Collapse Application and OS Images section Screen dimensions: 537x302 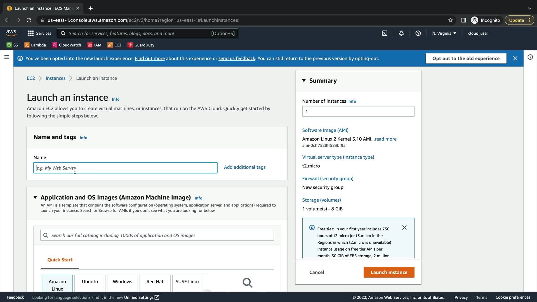(x=35, y=197)
